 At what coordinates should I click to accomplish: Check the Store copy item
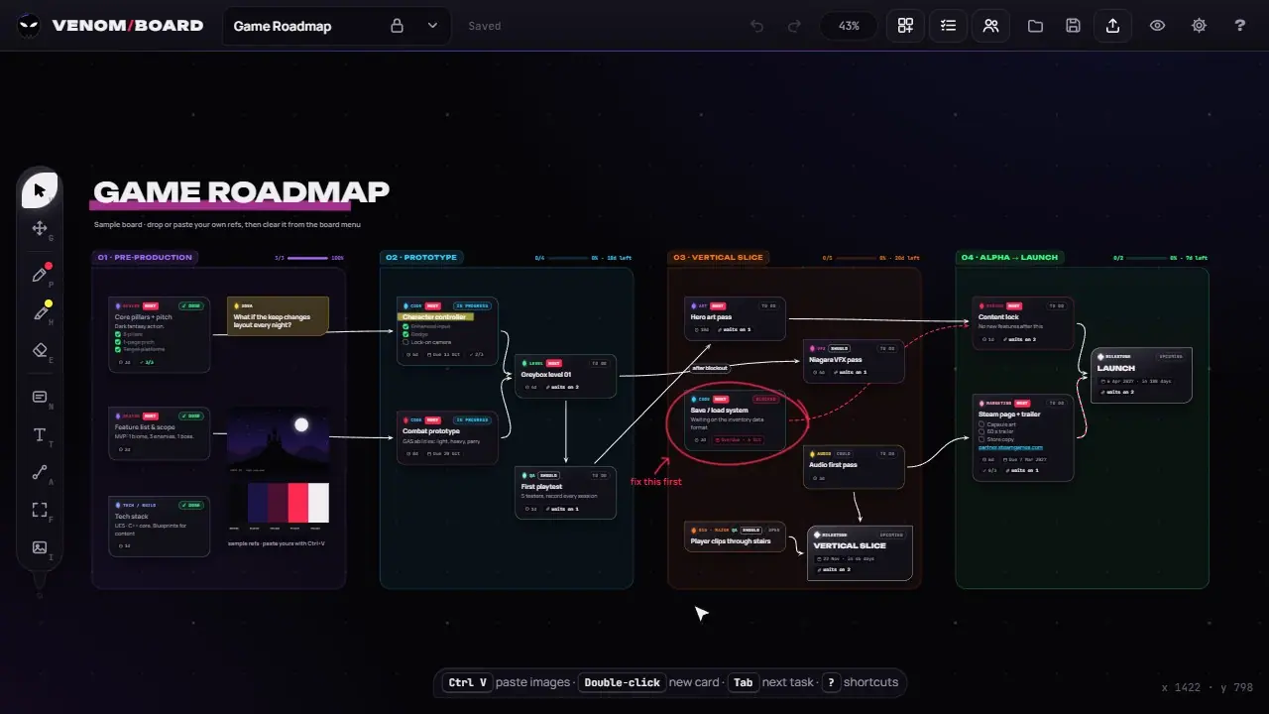point(981,439)
